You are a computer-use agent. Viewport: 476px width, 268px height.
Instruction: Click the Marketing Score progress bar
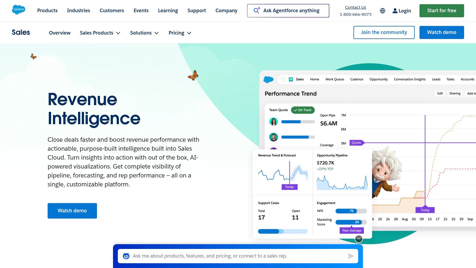tap(351, 222)
